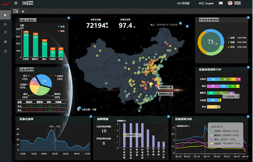
Task: Open the bottom sidebar grid icon
Action: pyautogui.click(x=5, y=51)
